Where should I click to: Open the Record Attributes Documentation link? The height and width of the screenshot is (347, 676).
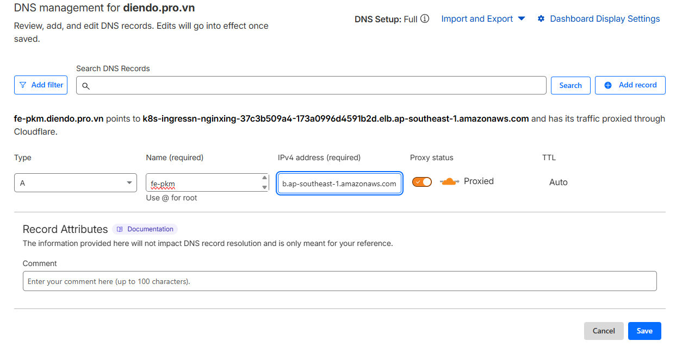(x=145, y=229)
